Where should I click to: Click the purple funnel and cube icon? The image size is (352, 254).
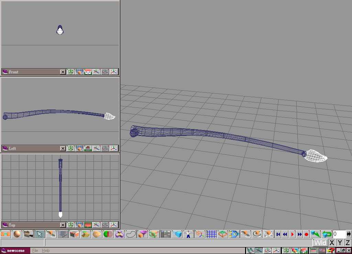coord(143,234)
